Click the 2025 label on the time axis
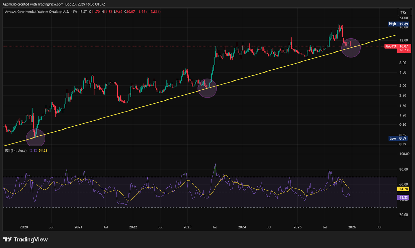This screenshot has width=415, height=248. tap(297, 228)
